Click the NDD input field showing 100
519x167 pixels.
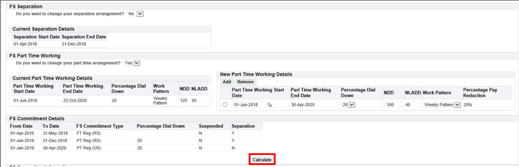[x=394, y=105]
